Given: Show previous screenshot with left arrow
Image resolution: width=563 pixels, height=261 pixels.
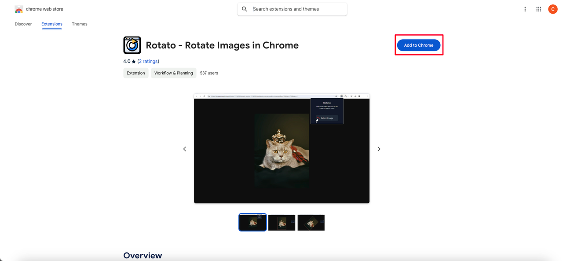Looking at the screenshot, I should point(185,149).
